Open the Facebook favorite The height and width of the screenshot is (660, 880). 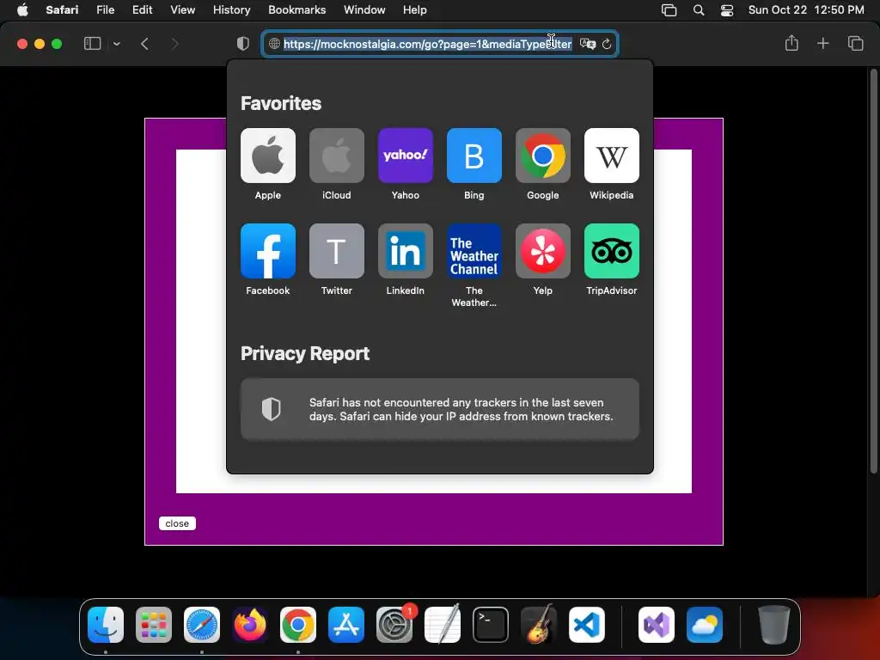[268, 251]
